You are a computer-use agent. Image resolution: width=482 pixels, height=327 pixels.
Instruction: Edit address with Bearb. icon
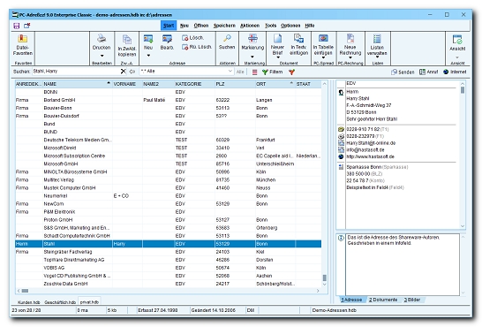tap(167, 39)
